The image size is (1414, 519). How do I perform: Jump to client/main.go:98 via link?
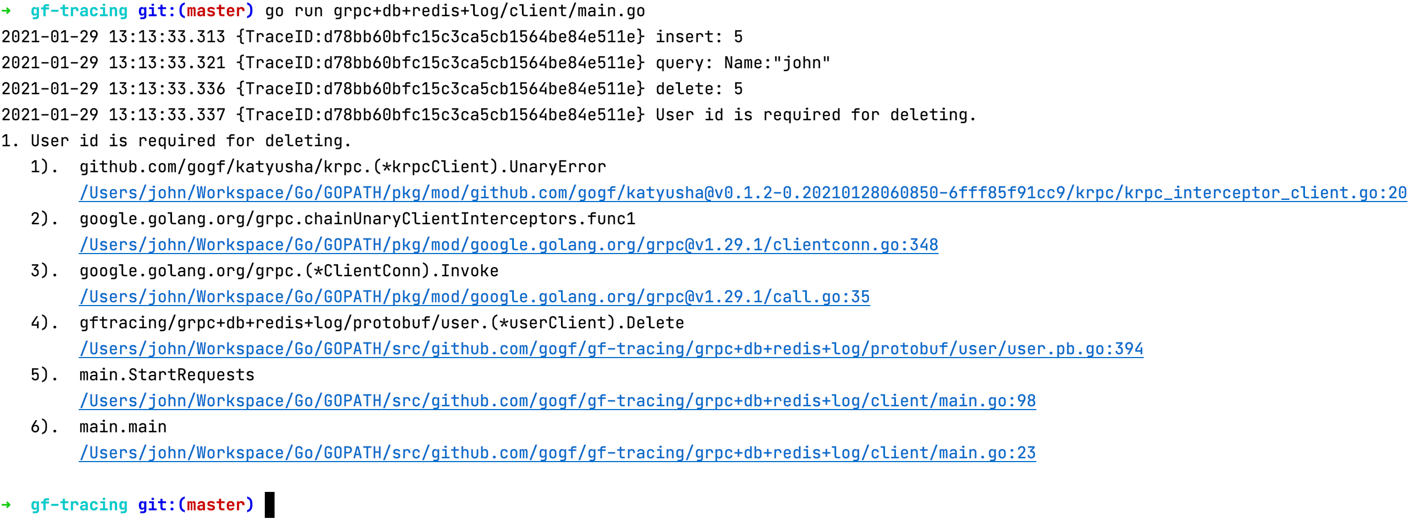[x=557, y=401]
